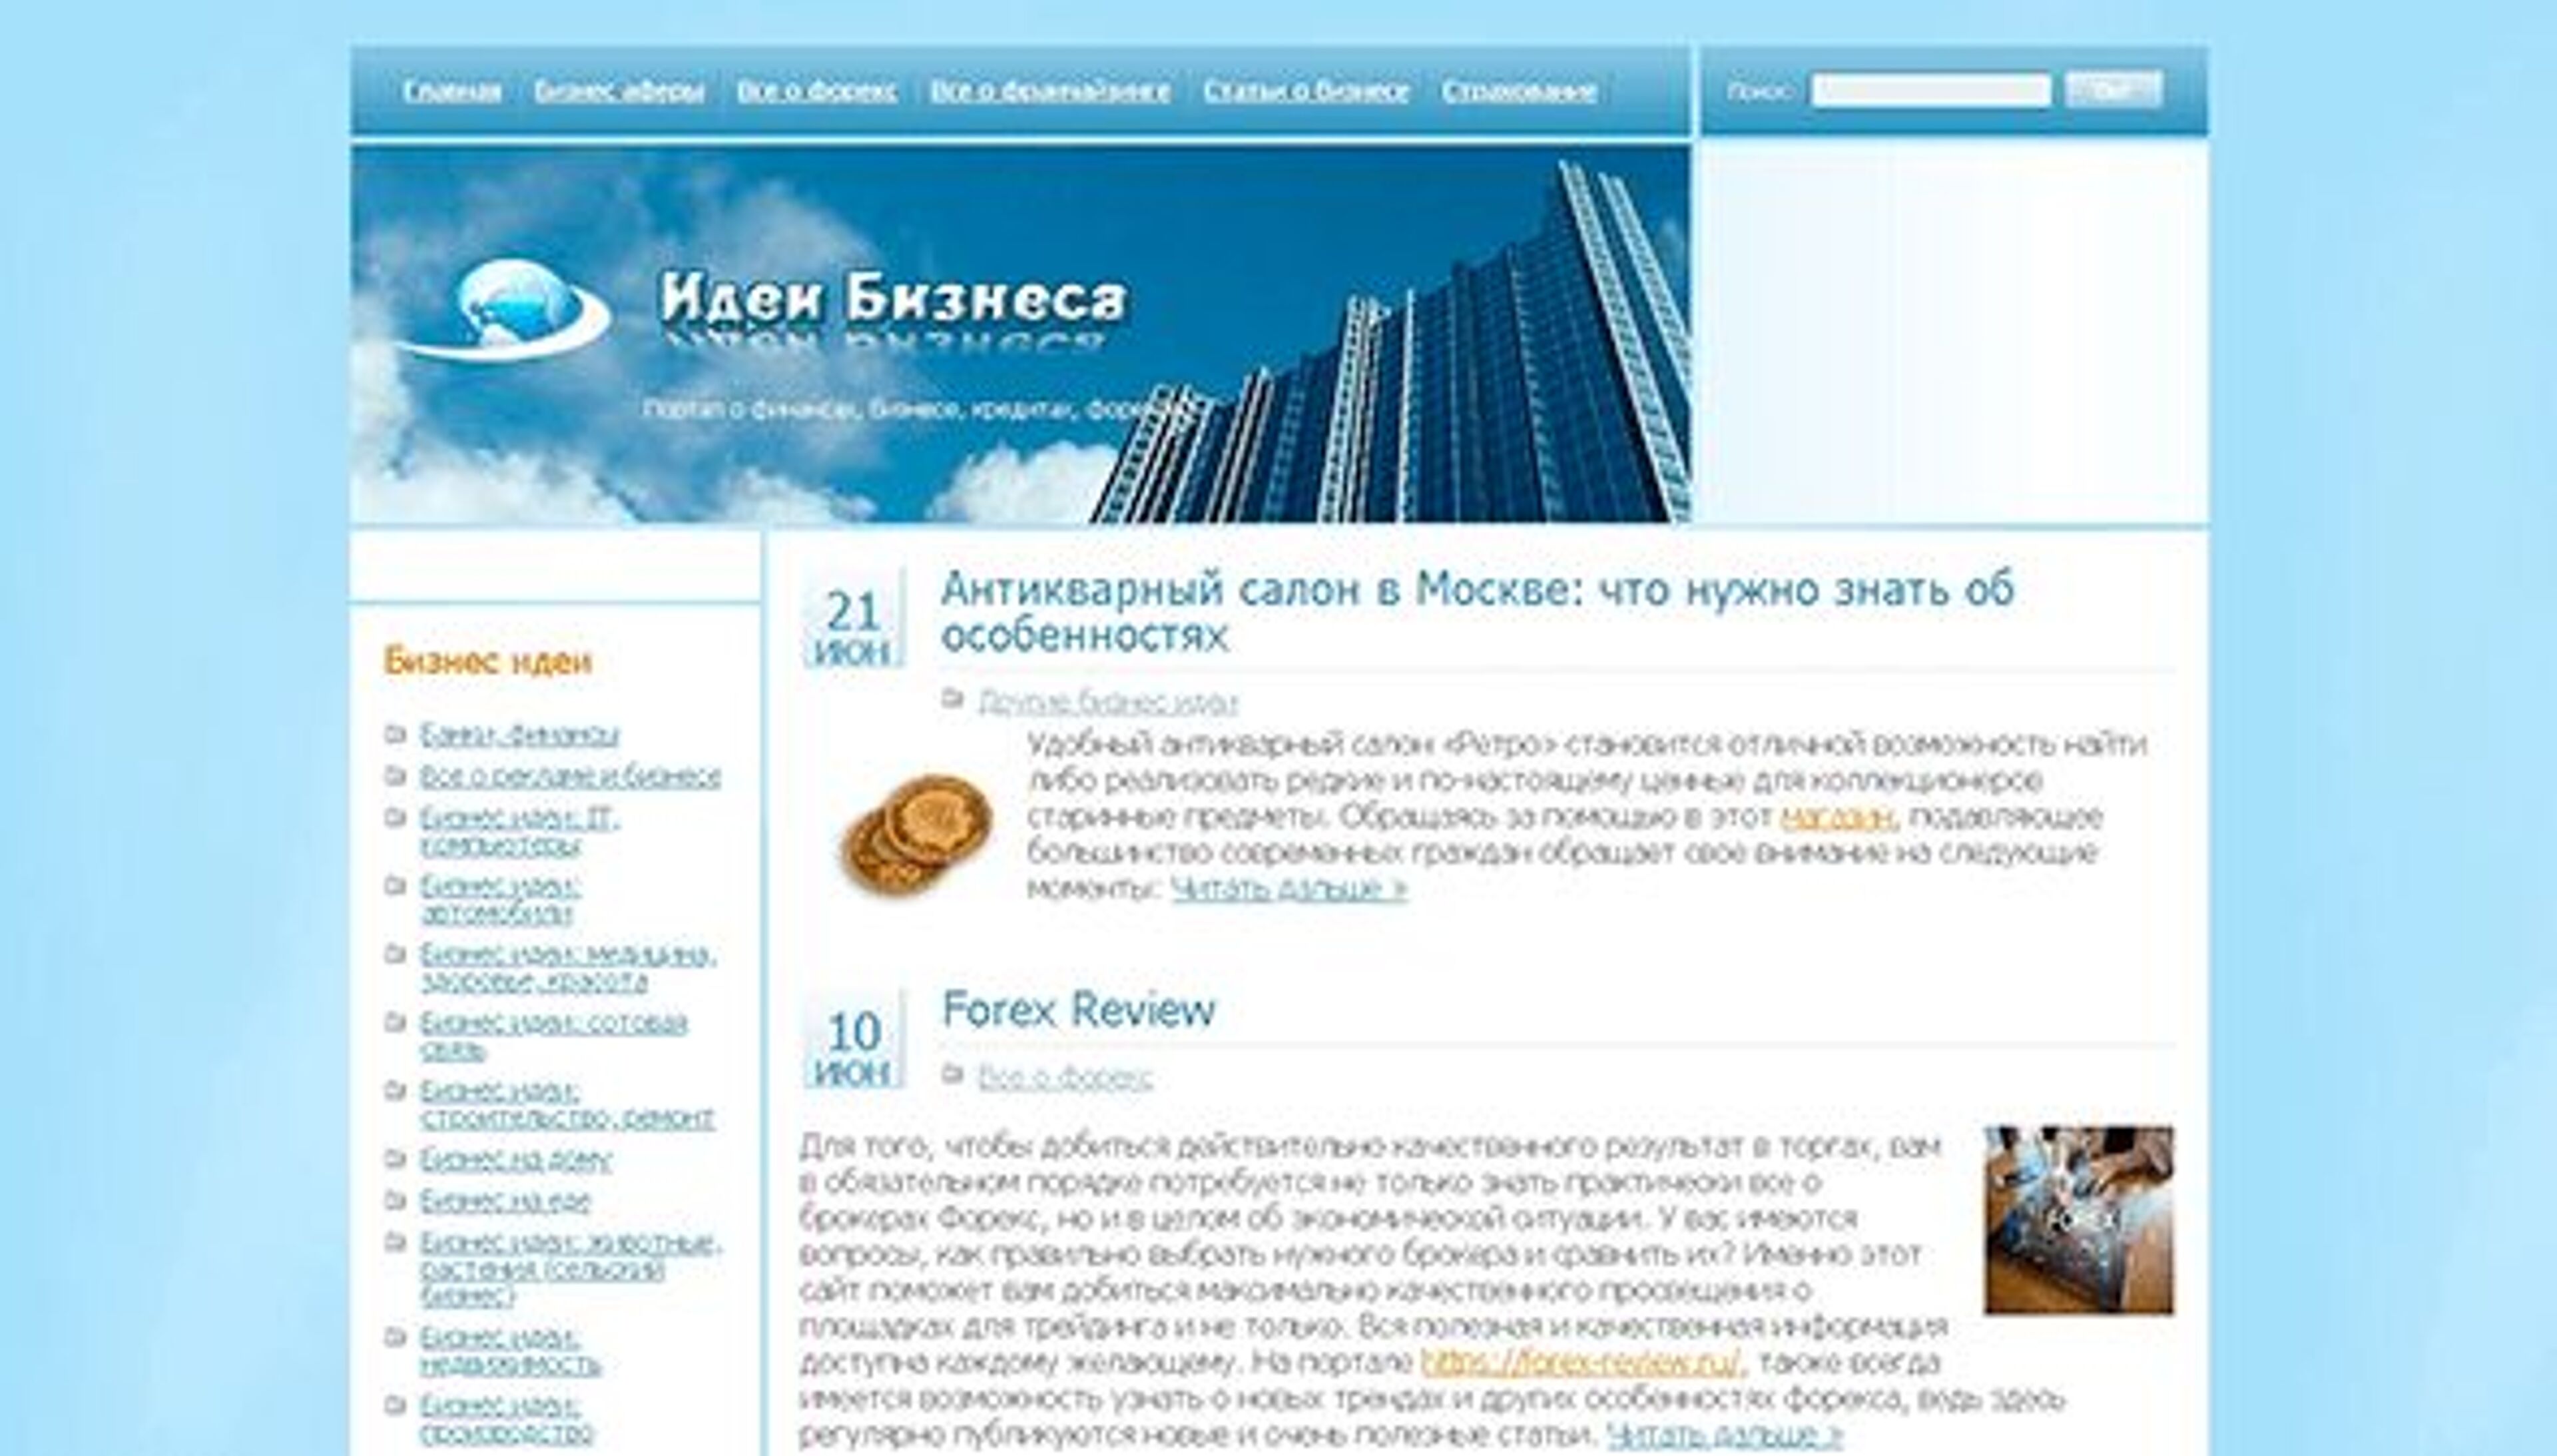Screen dimensions: 2557x1456
Task: Go to Главная in top navigation
Action: pyautogui.click(x=452, y=91)
